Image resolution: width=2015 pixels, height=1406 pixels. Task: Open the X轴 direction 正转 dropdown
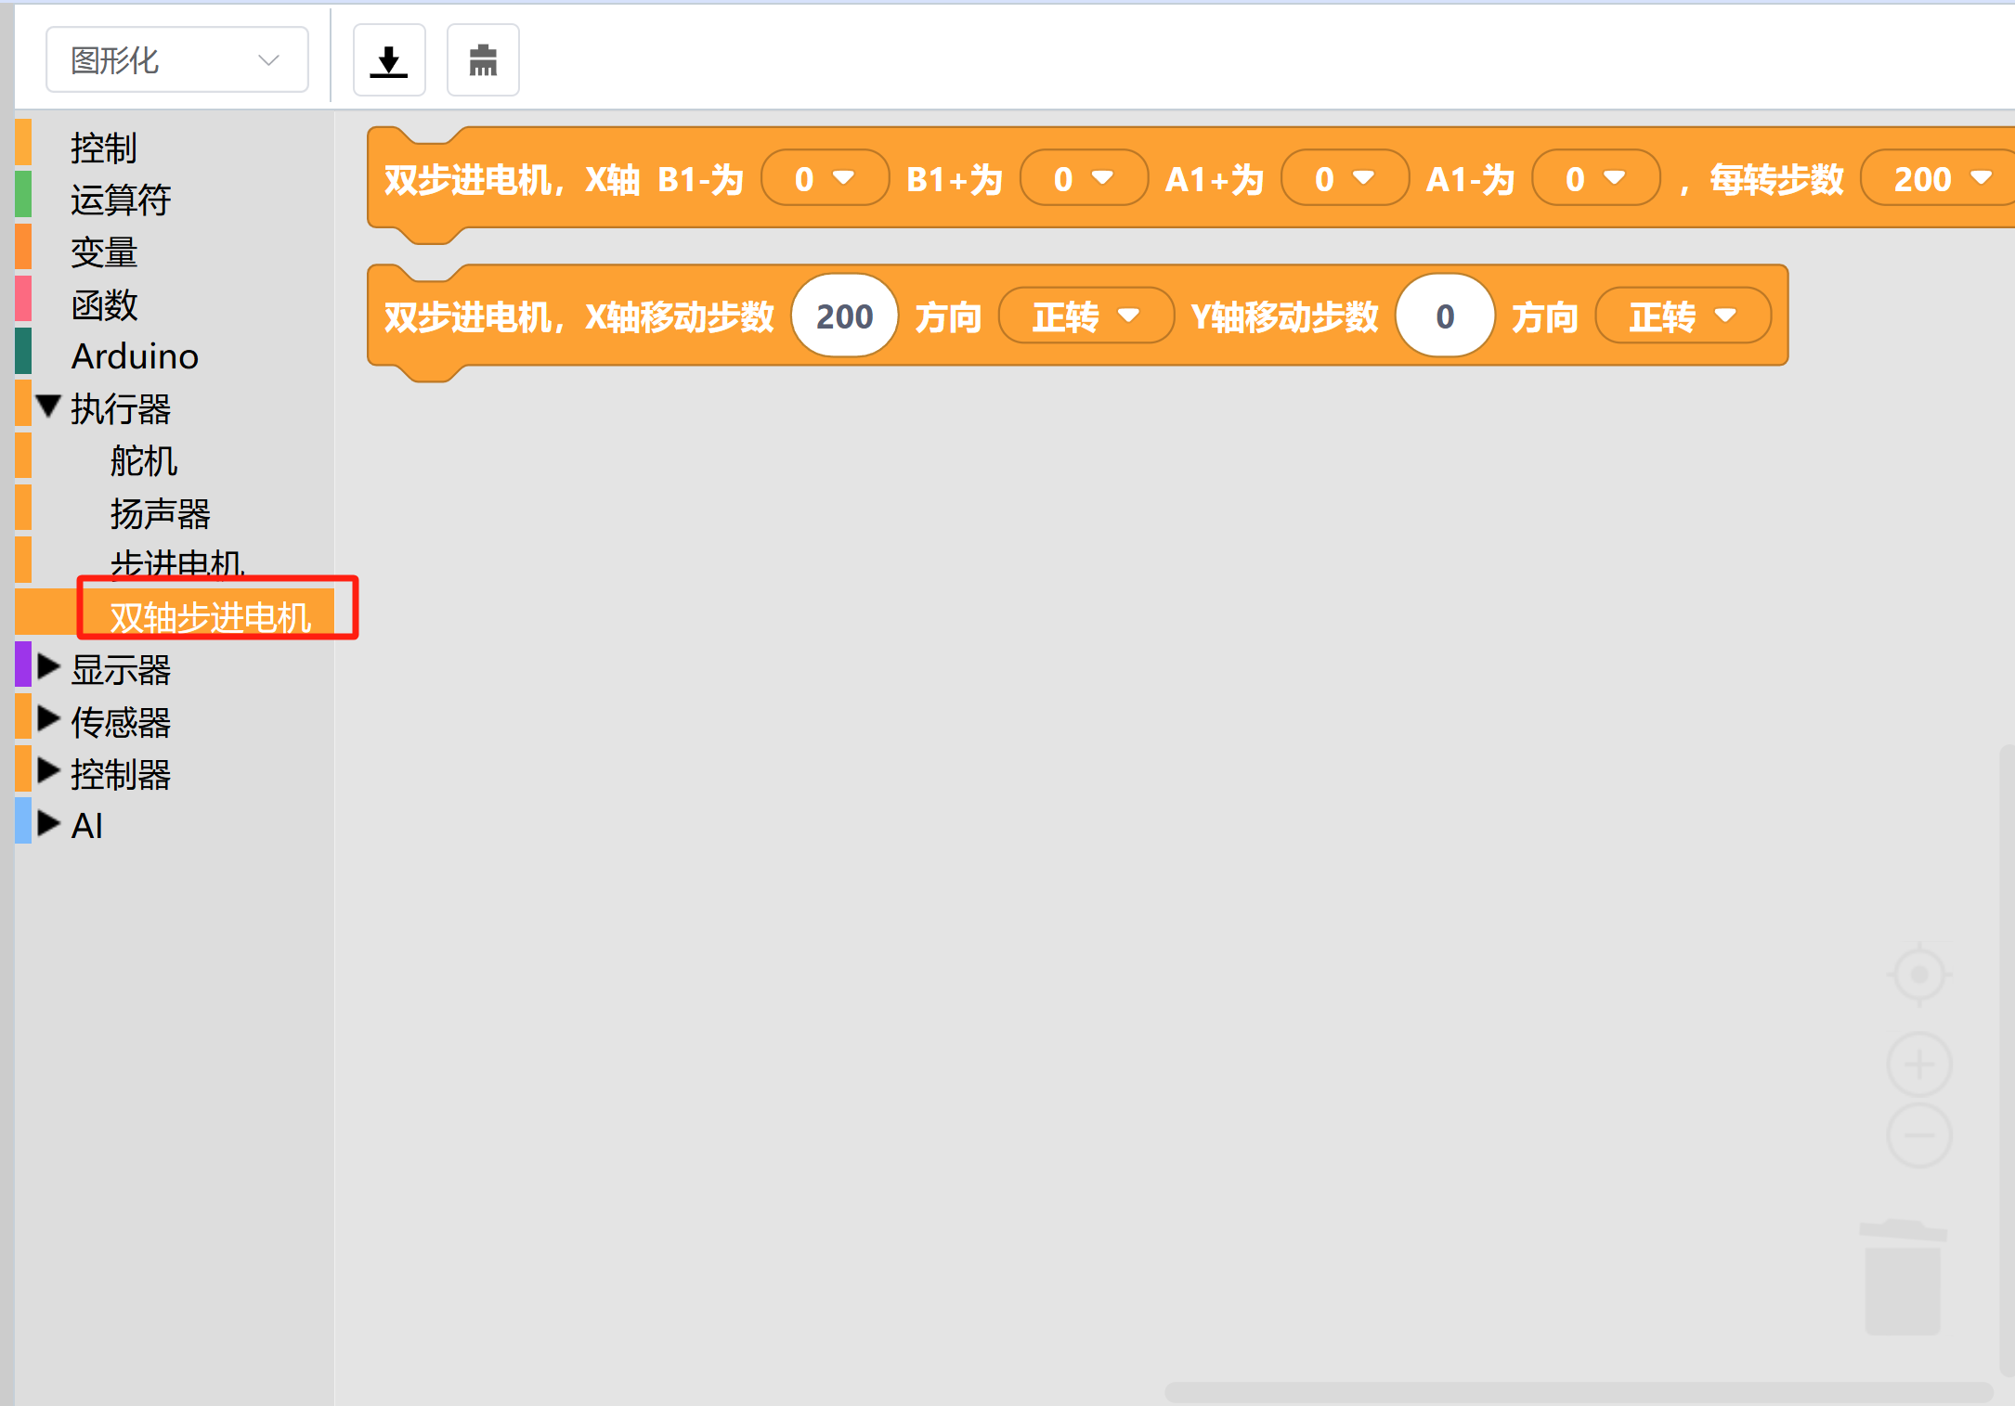coord(1085,316)
